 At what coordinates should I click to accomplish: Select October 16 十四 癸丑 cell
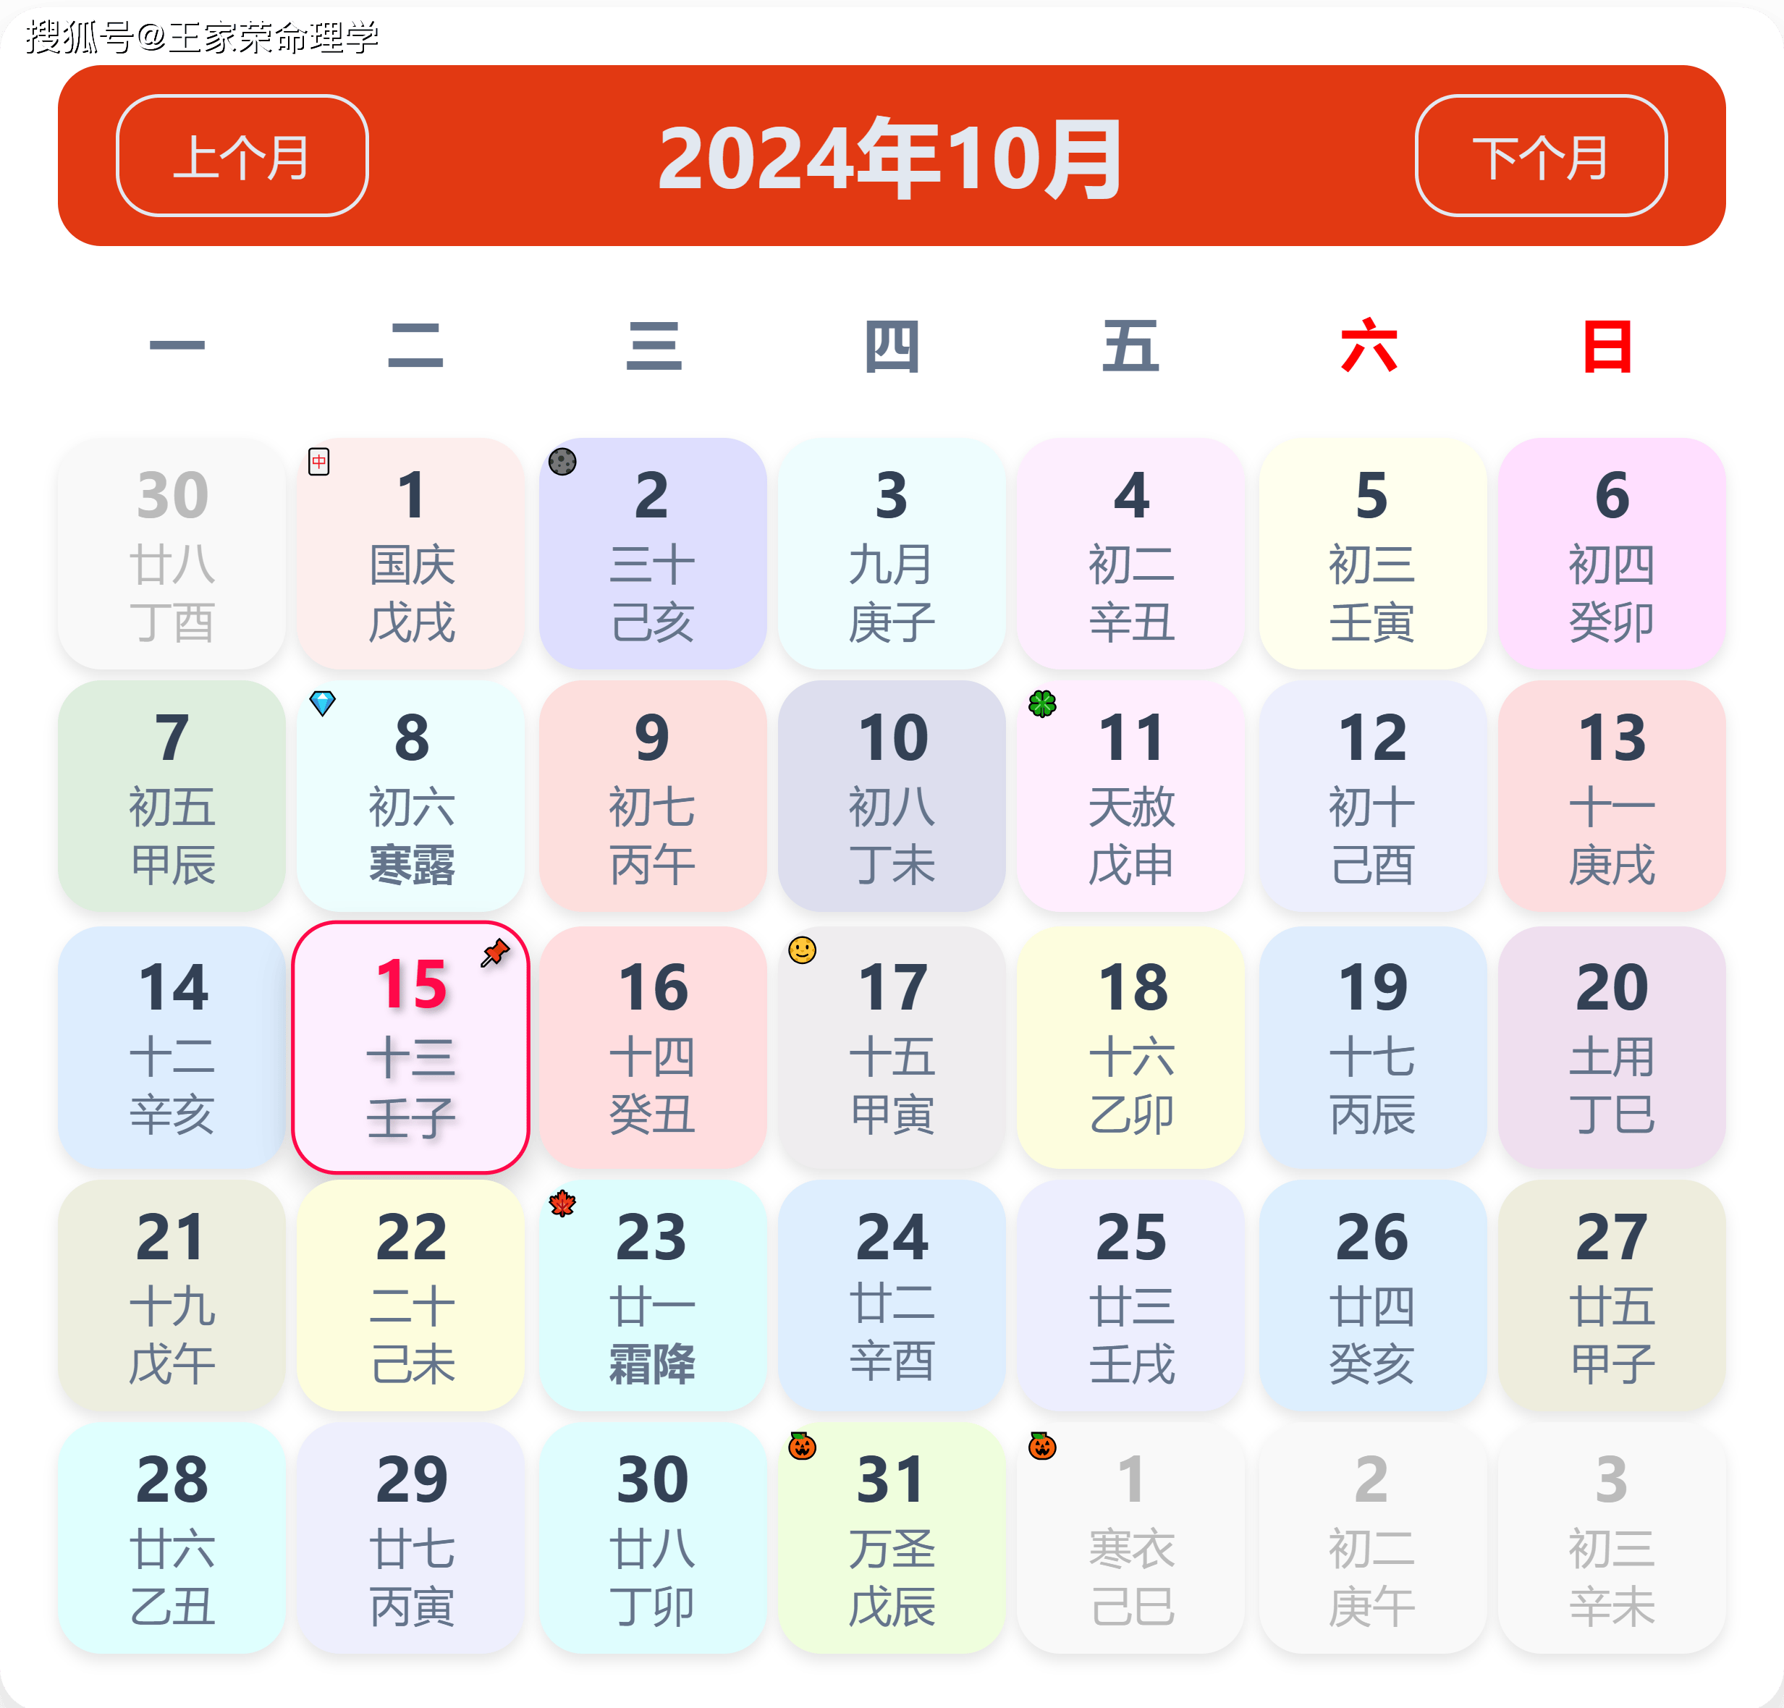point(653,1047)
